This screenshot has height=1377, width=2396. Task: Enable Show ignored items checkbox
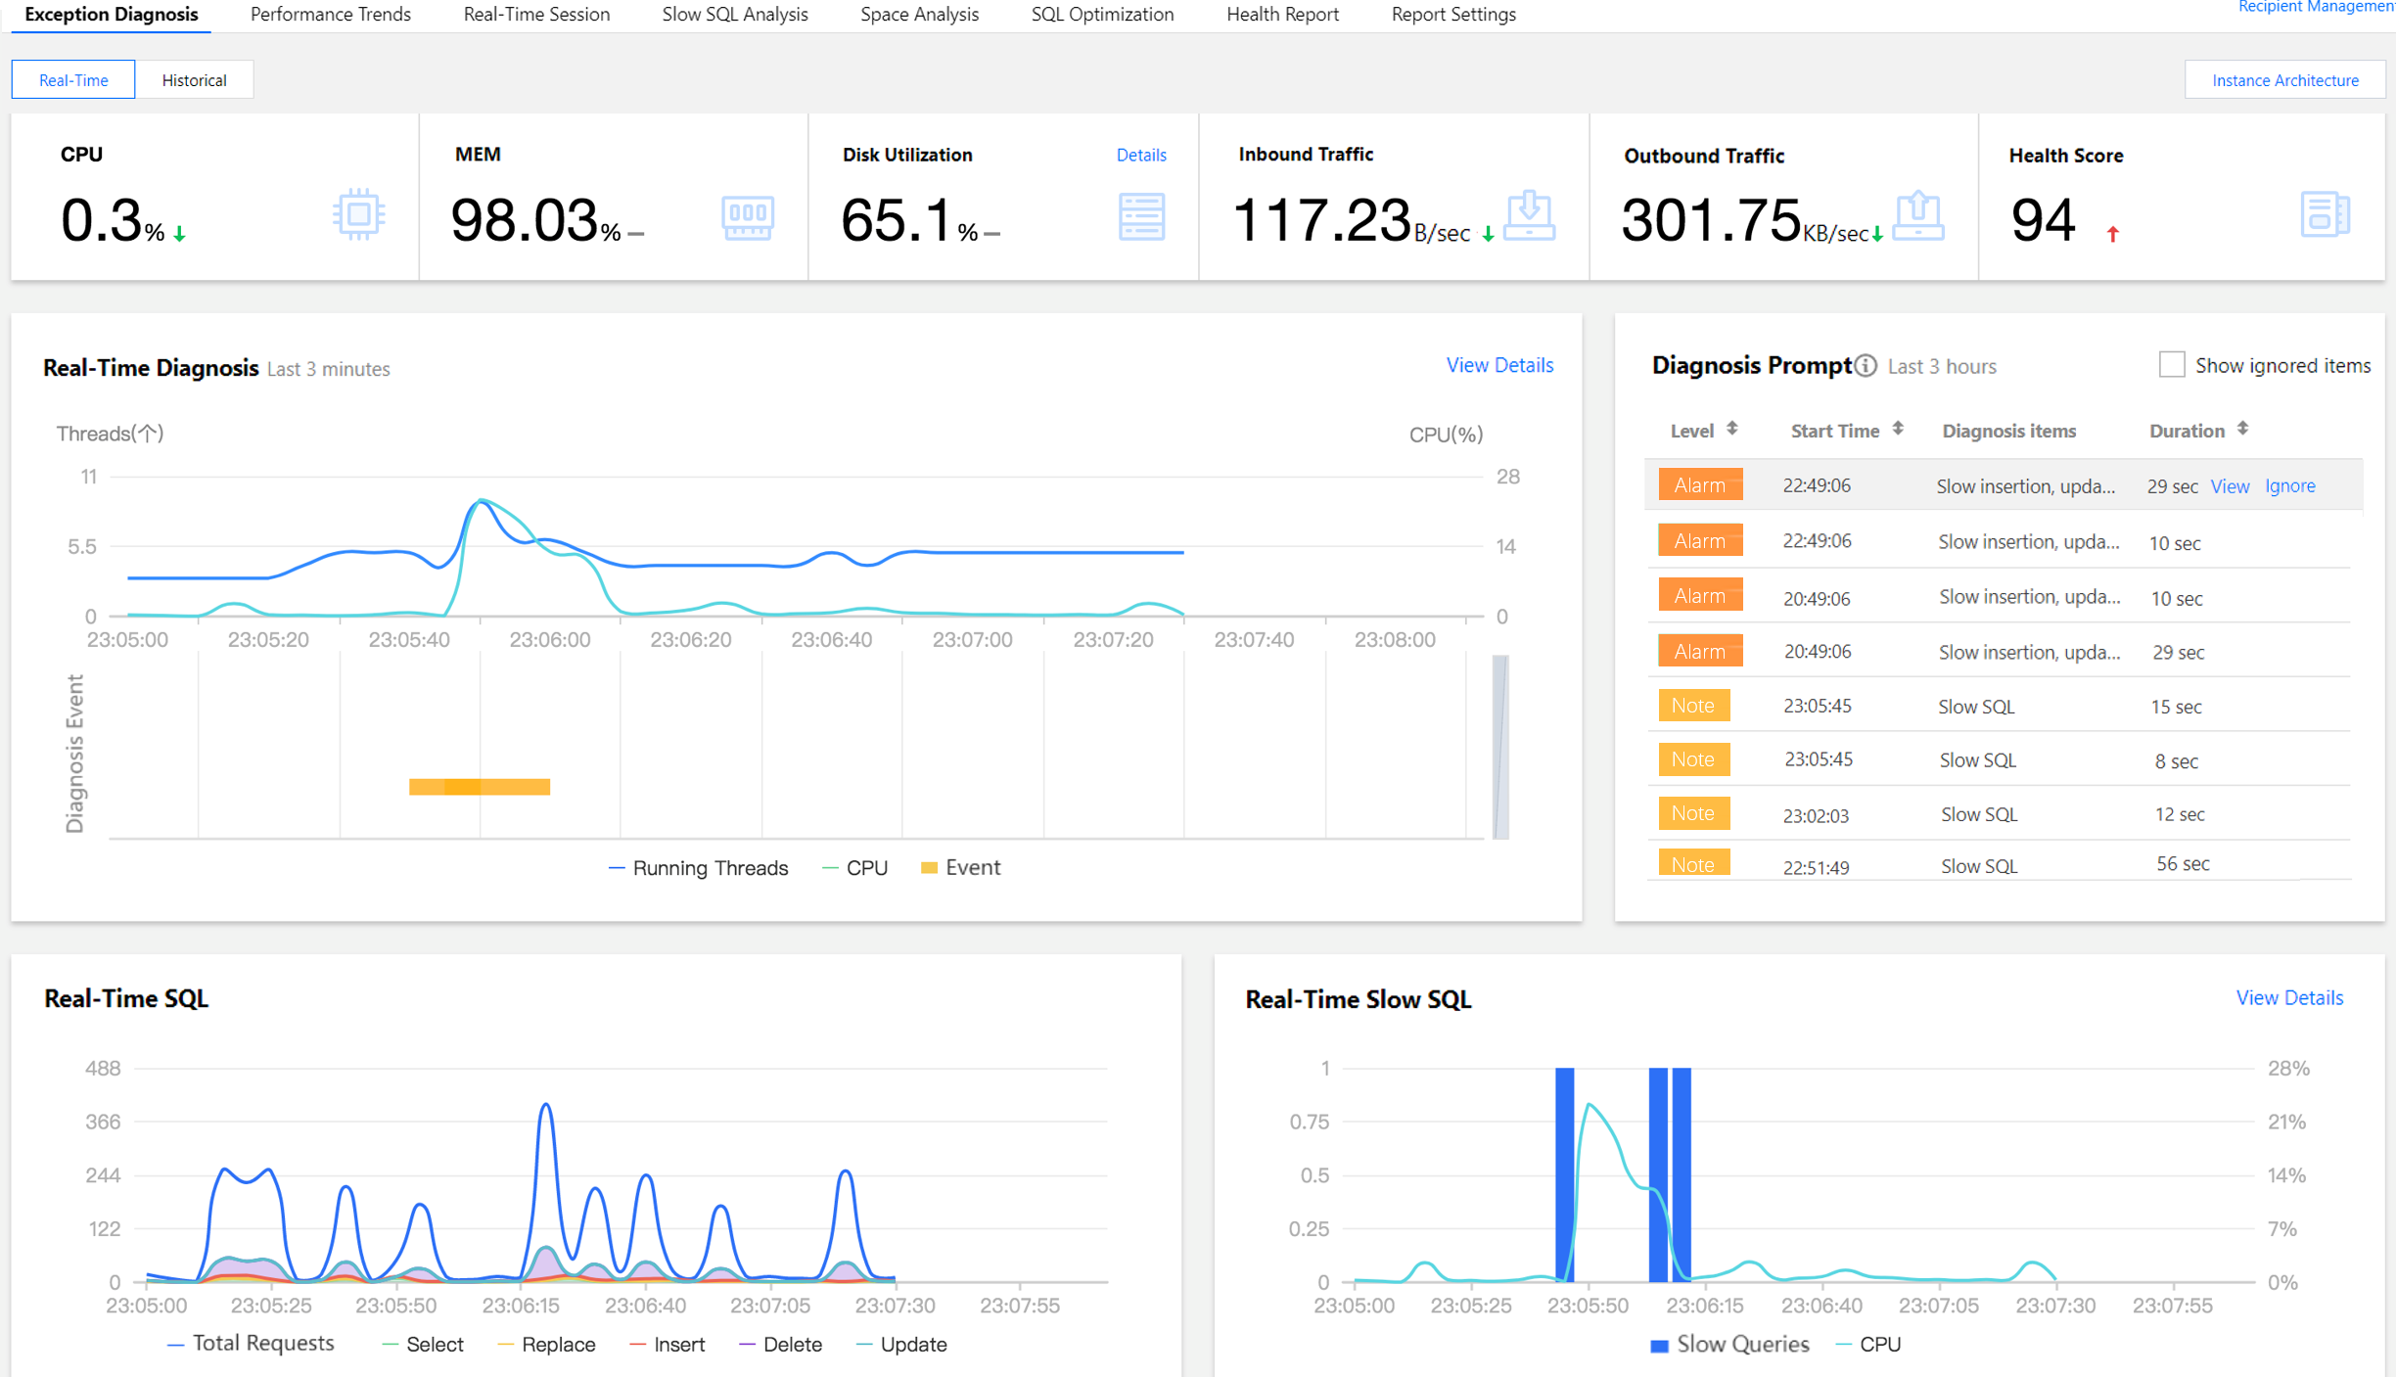click(2171, 365)
